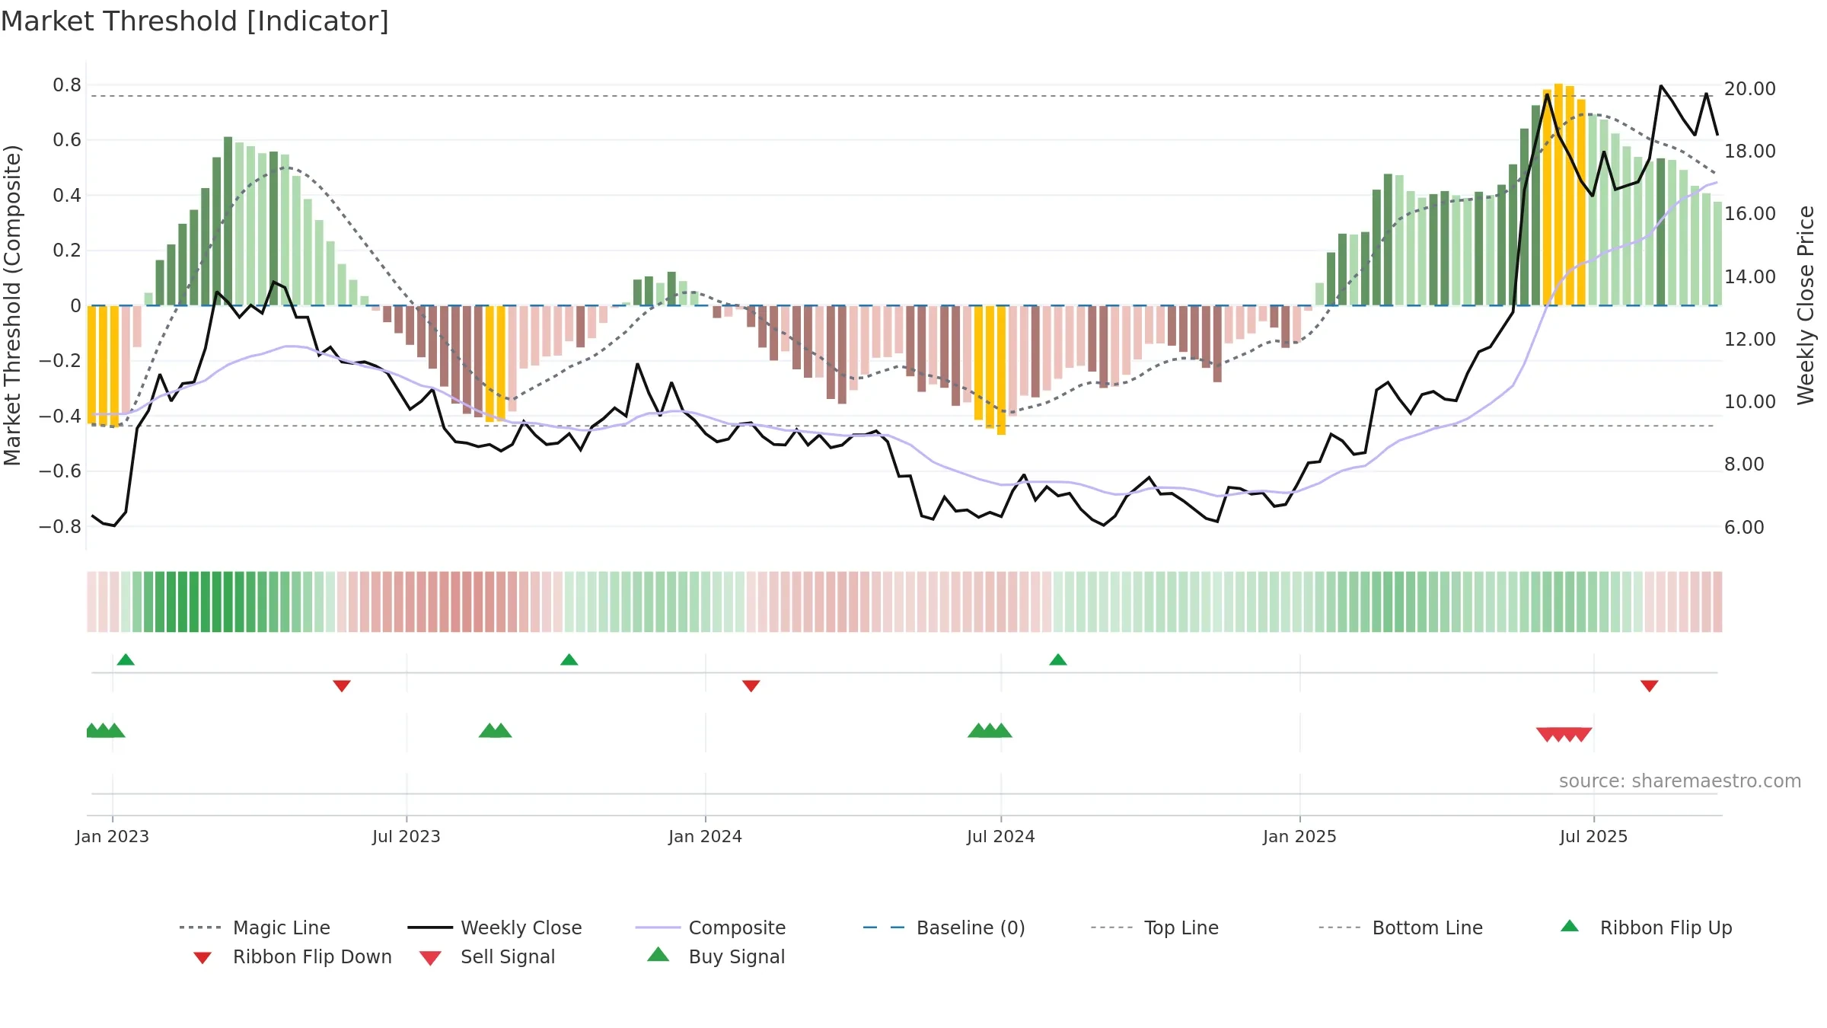Click the Jan 2024 x-axis label
The height and width of the screenshot is (1028, 1827).
tap(706, 836)
